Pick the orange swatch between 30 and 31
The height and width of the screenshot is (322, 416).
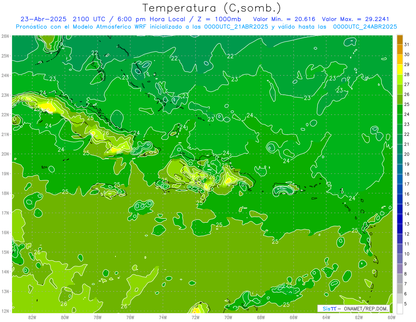point(400,50)
